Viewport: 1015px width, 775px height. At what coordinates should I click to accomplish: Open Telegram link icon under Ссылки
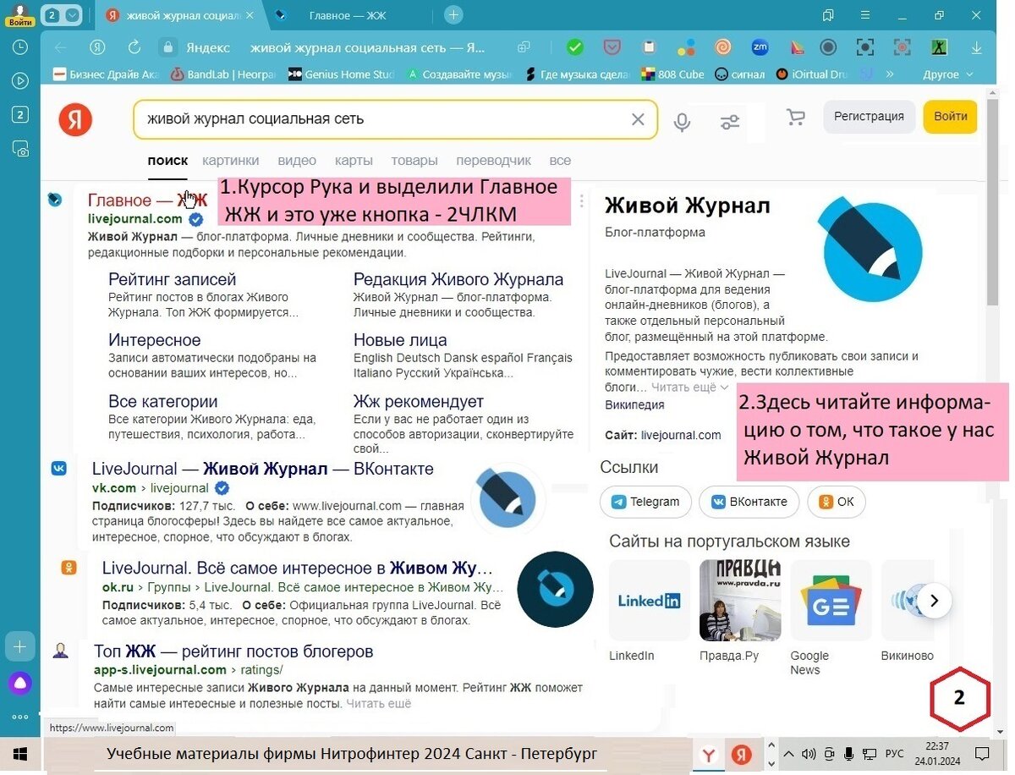pyautogui.click(x=645, y=501)
